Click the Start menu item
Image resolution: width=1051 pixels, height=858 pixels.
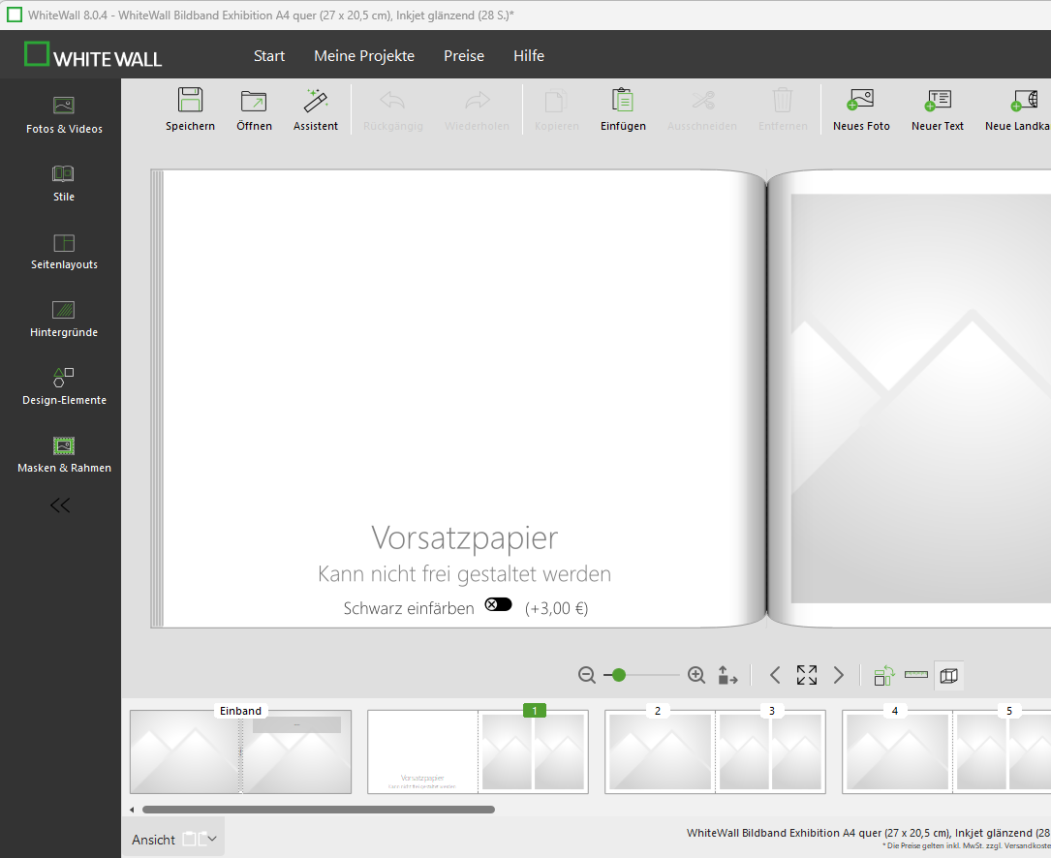269,55
